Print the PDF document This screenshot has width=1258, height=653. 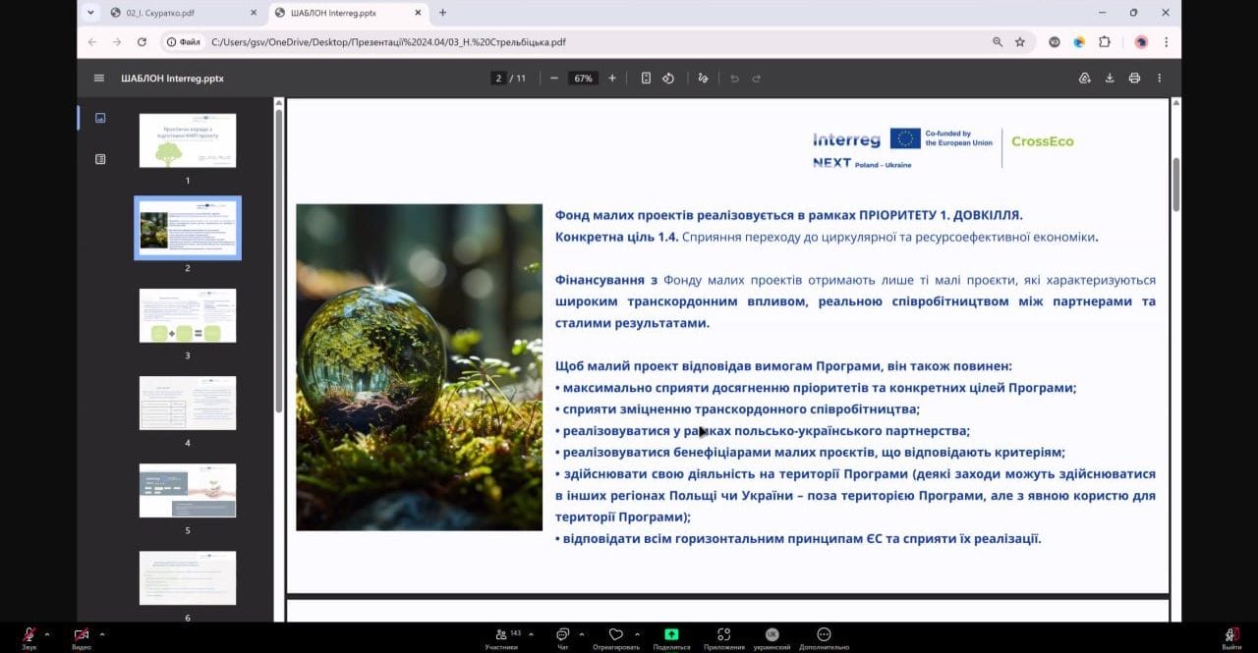(1134, 79)
